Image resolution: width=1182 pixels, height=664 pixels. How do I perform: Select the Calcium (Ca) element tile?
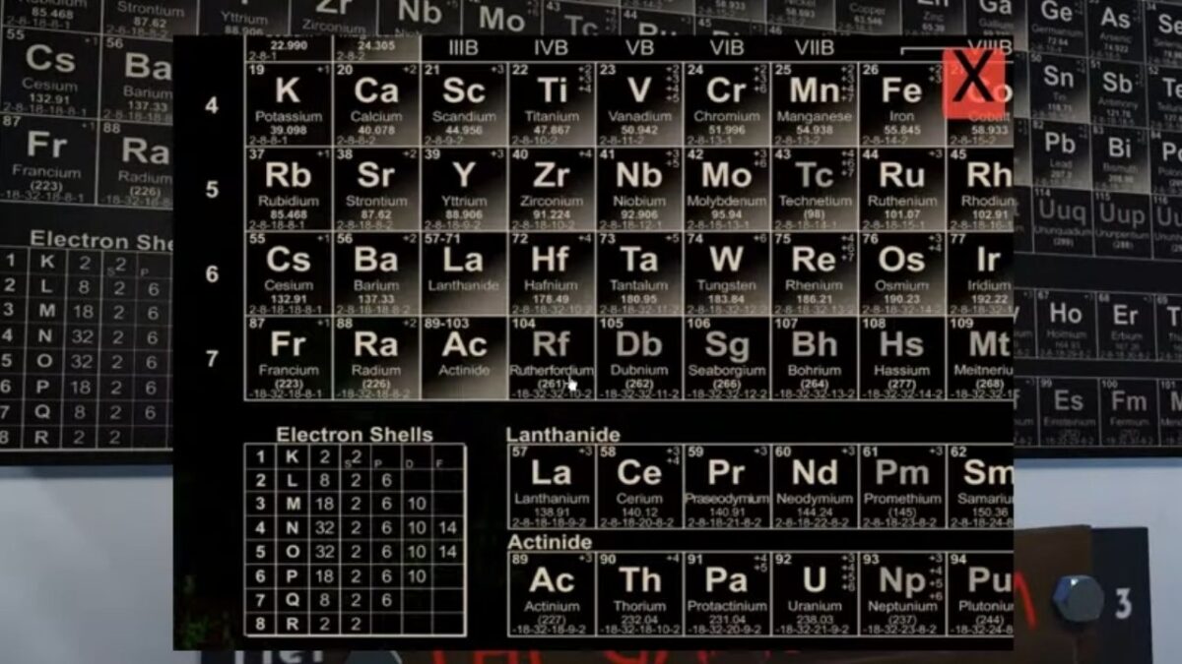(375, 104)
